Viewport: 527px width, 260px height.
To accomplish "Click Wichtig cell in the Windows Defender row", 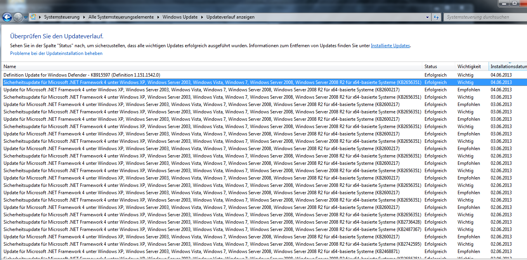I will pyautogui.click(x=465, y=75).
